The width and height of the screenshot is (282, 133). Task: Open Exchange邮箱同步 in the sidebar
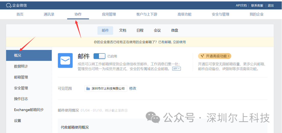(x=29, y=110)
